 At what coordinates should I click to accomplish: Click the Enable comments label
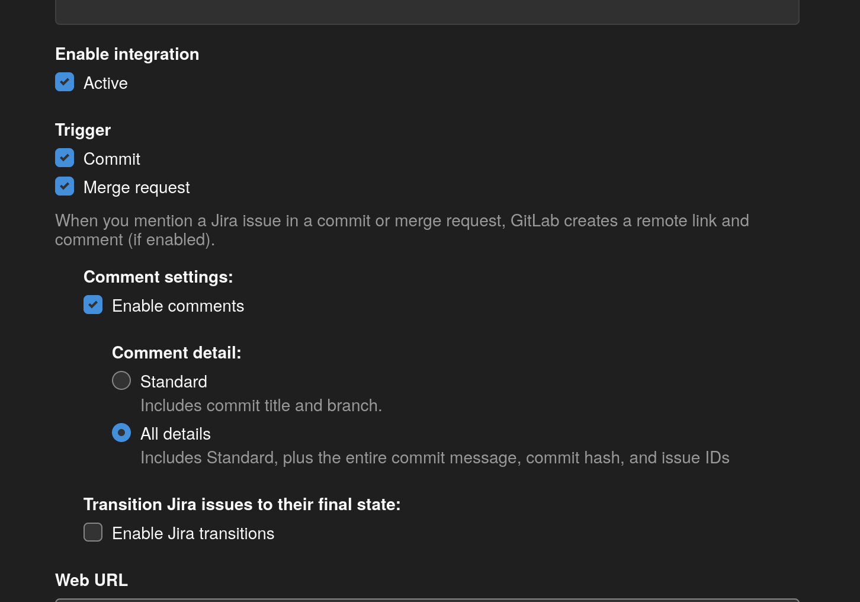[x=178, y=306]
